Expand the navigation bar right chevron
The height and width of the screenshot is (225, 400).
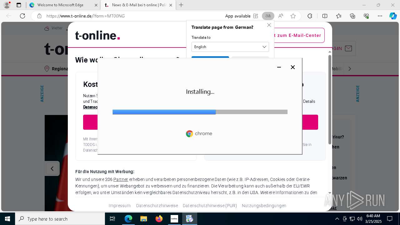tap(350, 69)
